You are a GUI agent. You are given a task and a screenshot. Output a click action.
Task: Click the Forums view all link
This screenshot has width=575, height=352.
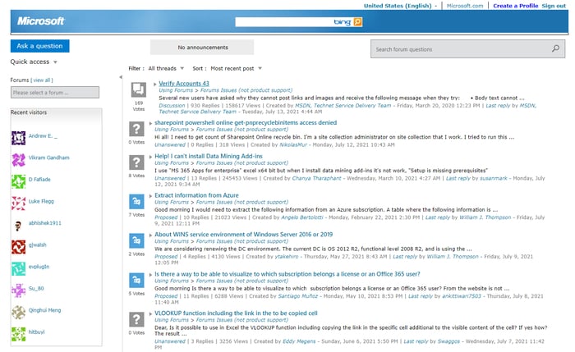click(x=44, y=80)
